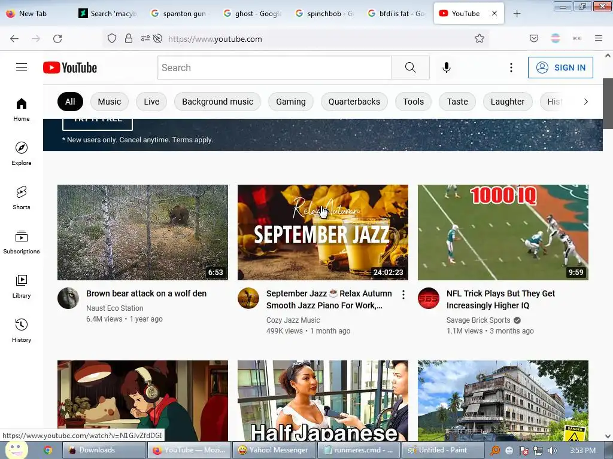613x459 pixels.
Task: Start voice search with microphone icon
Action: click(447, 68)
